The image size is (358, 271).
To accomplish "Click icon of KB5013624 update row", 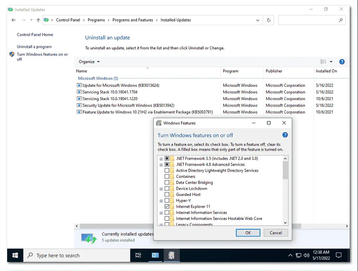I will pyautogui.click(x=79, y=85).
